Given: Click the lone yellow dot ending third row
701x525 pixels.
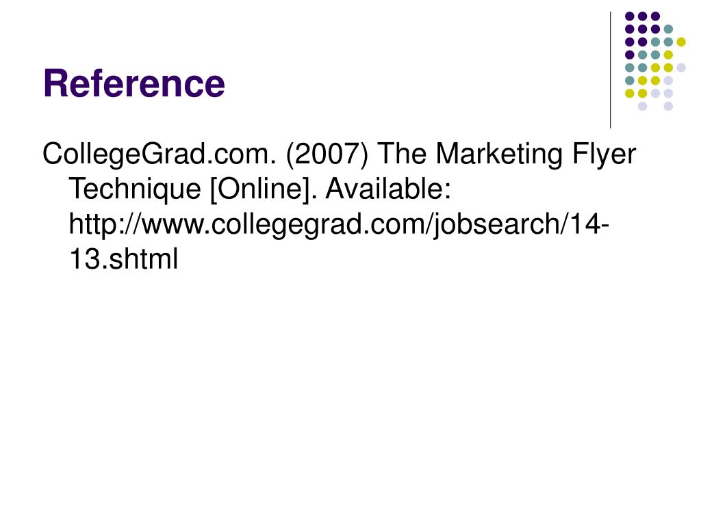Looking at the screenshot, I should (x=681, y=42).
